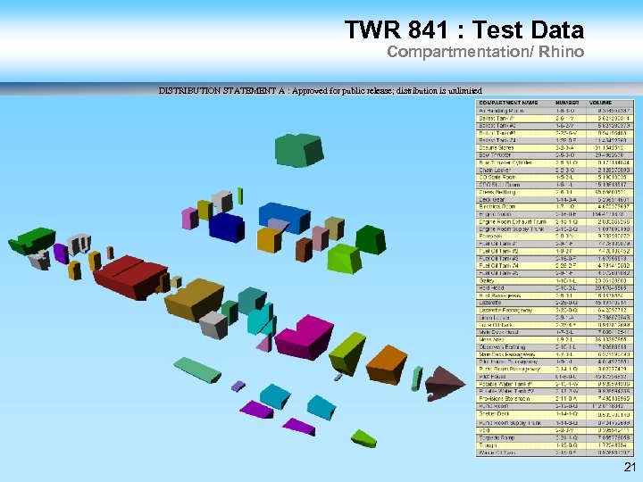The height and width of the screenshot is (482, 643).
Task: Click the brown pointed bow compartment
Action: tap(444, 384)
